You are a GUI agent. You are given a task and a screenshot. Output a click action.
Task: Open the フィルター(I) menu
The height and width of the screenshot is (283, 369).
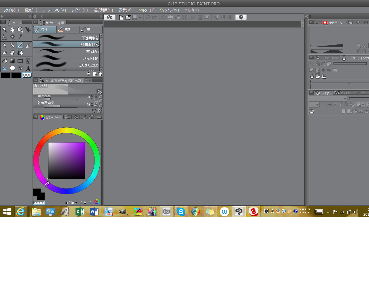click(146, 10)
